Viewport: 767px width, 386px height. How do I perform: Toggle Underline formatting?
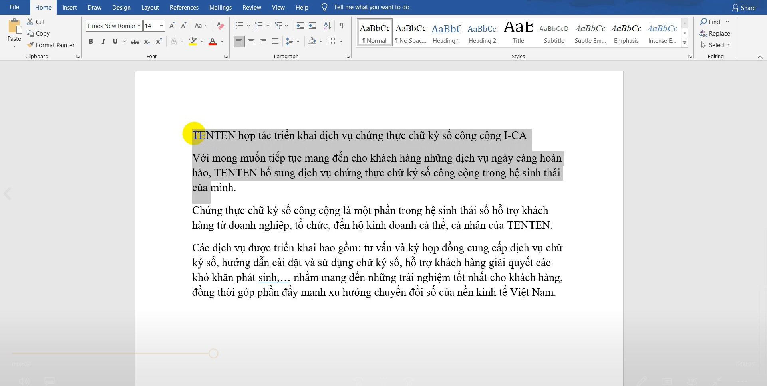[115, 41]
